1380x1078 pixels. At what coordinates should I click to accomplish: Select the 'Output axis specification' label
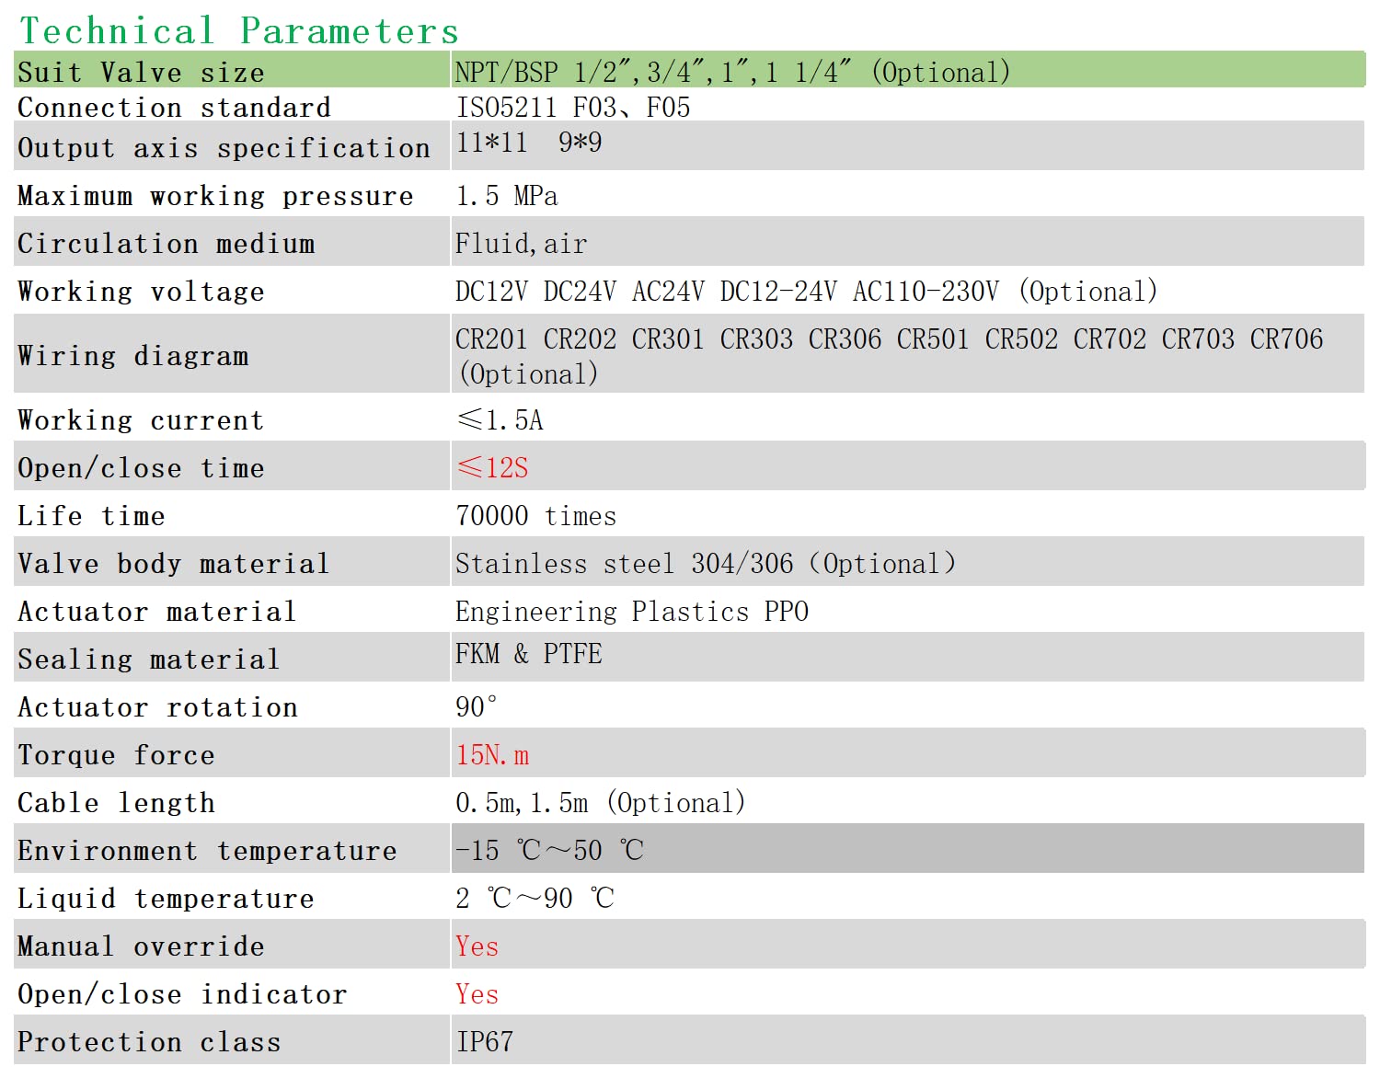point(224,148)
